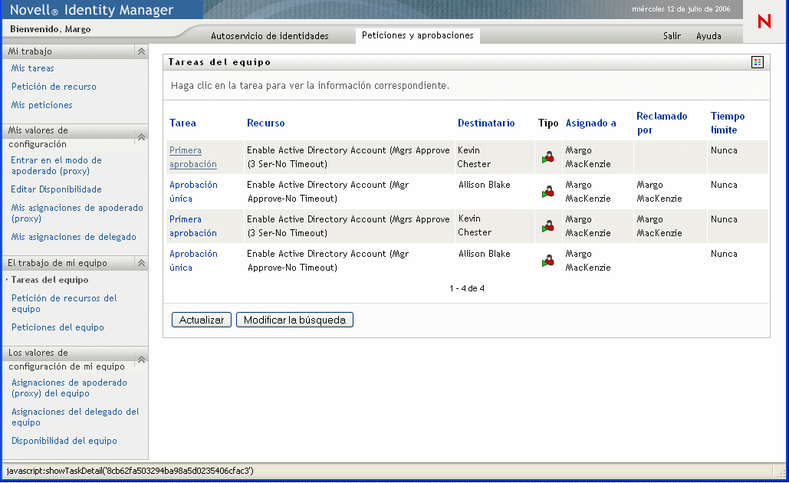Sort table by Destinatario column
Screen dimensions: 789x483
click(x=486, y=123)
